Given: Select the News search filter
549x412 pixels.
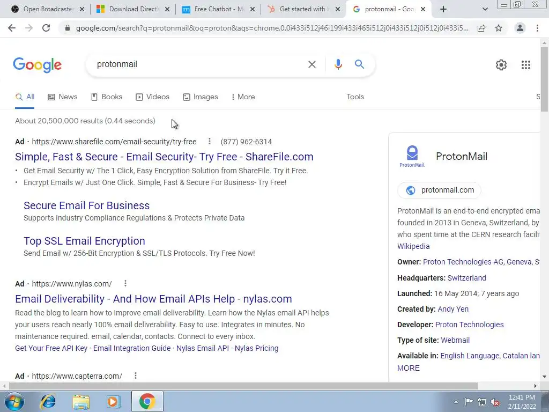Looking at the screenshot, I should (x=63, y=97).
